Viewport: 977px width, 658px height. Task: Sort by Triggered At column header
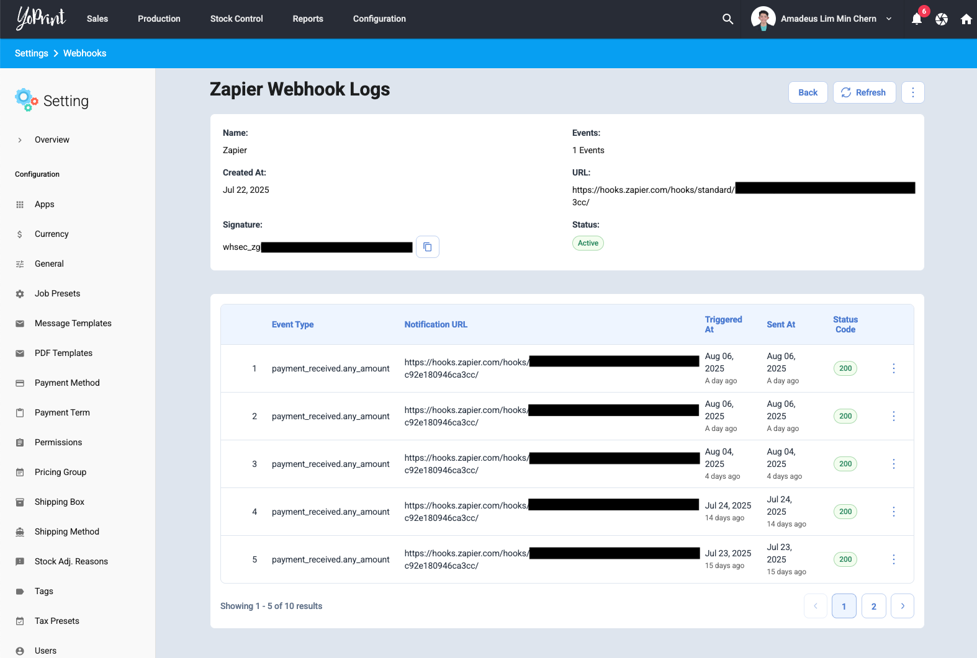point(723,324)
